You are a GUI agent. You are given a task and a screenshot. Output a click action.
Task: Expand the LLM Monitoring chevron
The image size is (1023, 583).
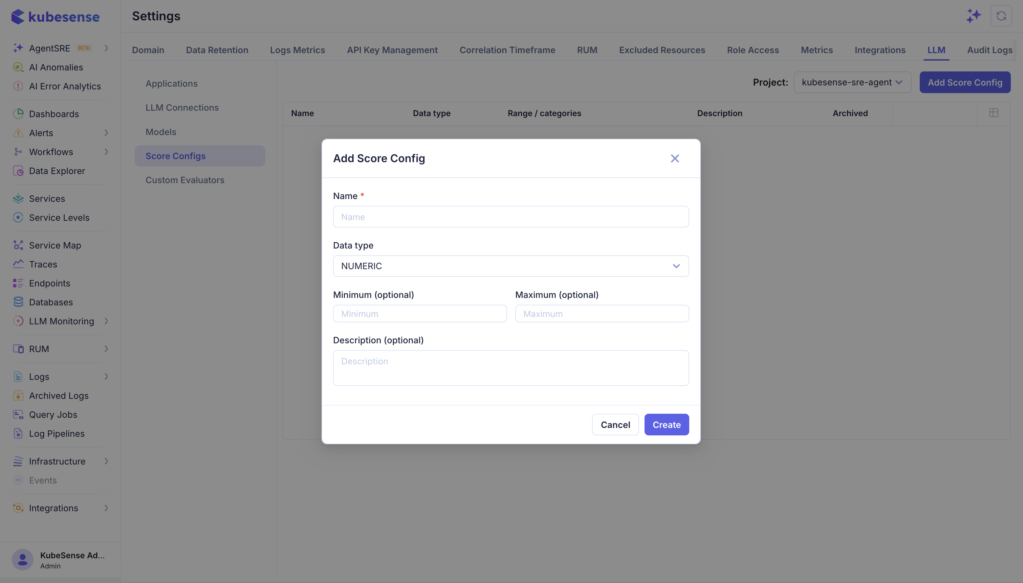pyautogui.click(x=106, y=321)
